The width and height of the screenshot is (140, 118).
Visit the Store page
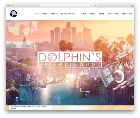(101, 14)
